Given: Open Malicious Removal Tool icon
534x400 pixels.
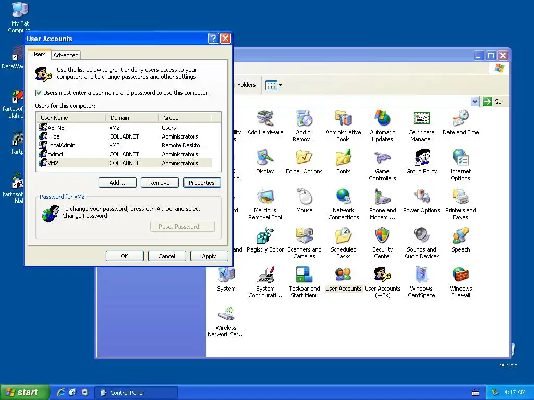Looking at the screenshot, I should (265, 204).
